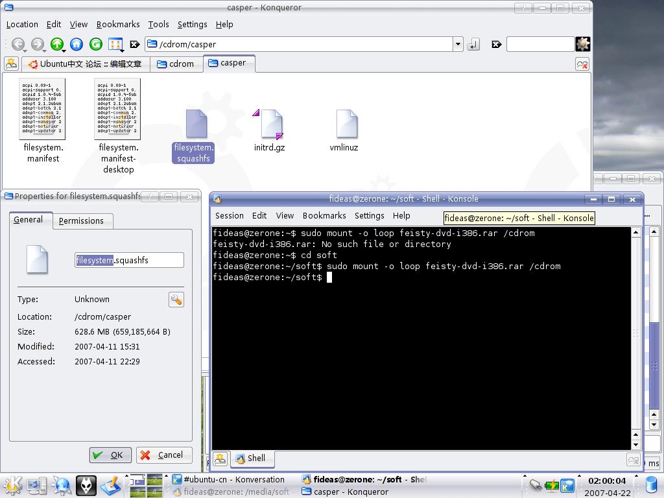
Task: Click the close-session icon in Konsole tab bar
Action: point(633,460)
